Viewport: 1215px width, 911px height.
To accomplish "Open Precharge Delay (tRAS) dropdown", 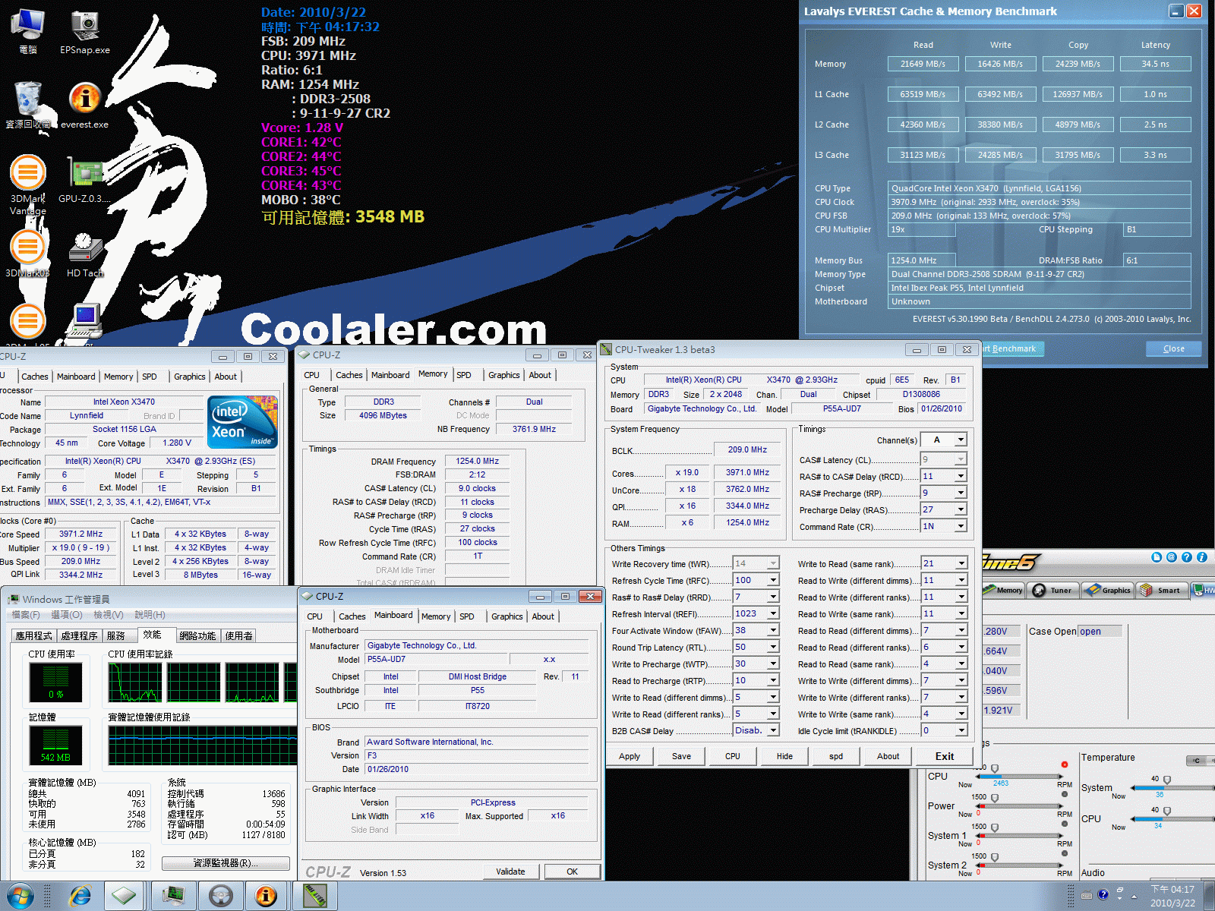I will [961, 510].
